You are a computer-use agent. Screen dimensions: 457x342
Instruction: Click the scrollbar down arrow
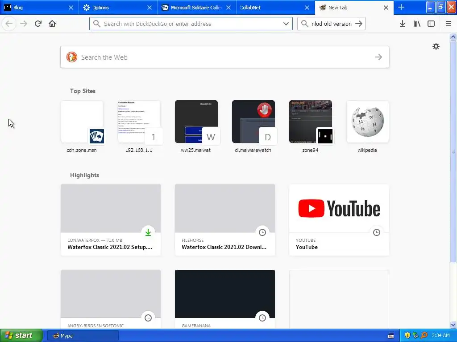point(453,325)
